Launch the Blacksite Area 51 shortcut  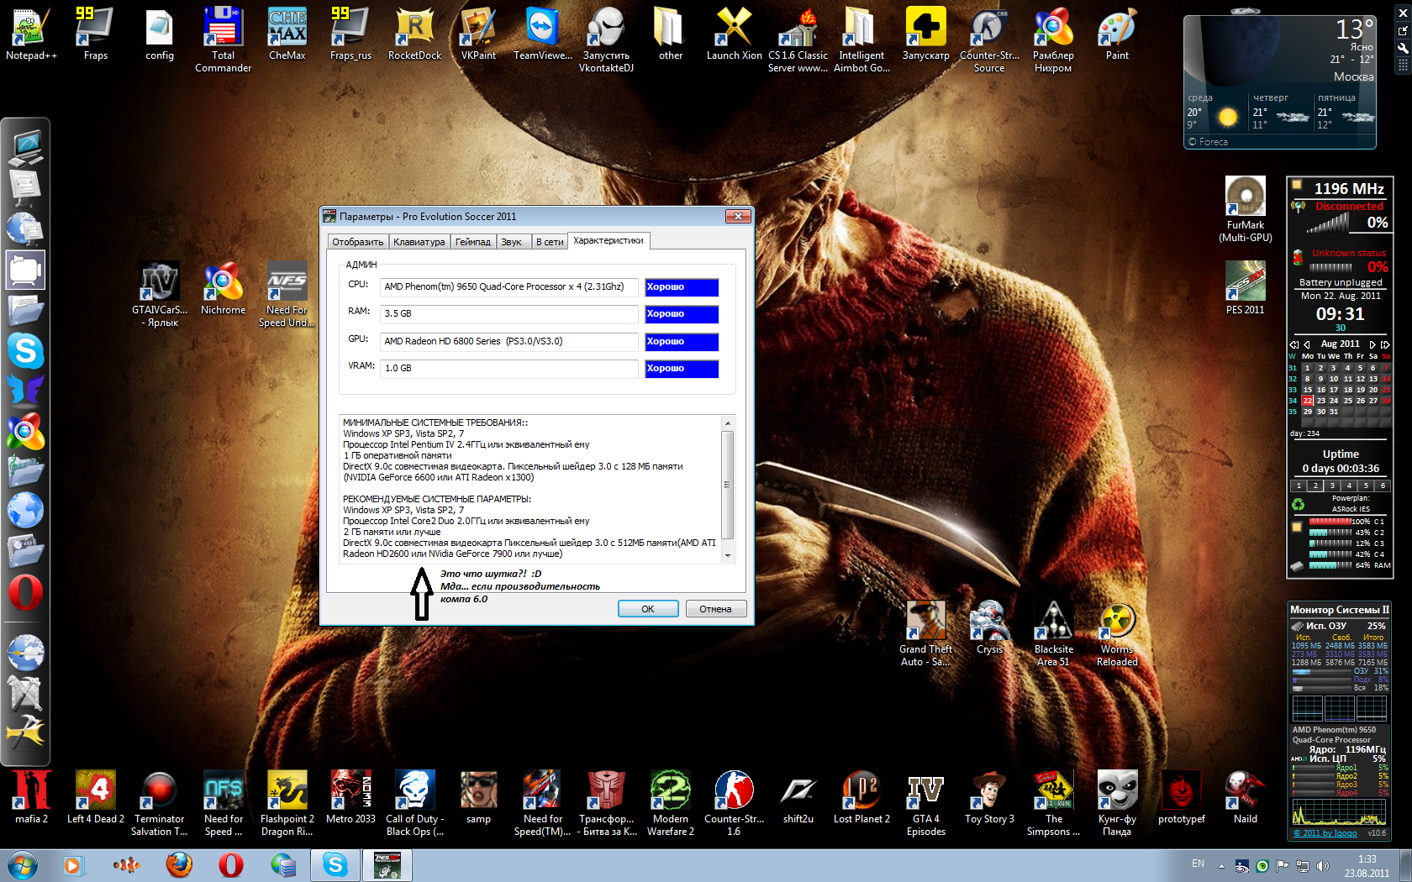(1053, 634)
